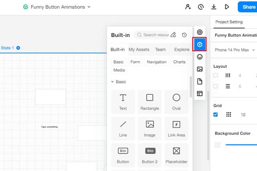Click the recent history icon in Built-in panel
This screenshot has width=257, height=171.
pos(184,35)
